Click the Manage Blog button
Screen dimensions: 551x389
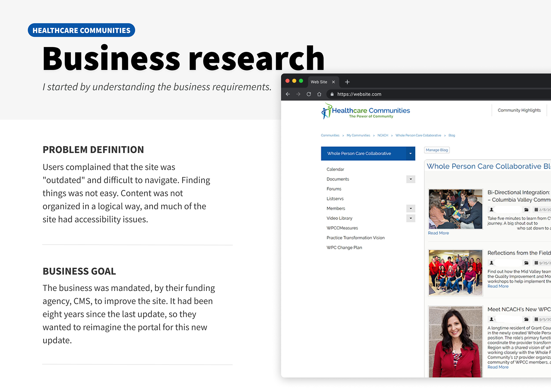[436, 150]
